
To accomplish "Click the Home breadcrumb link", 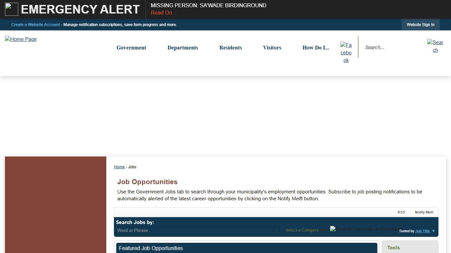I will (119, 167).
